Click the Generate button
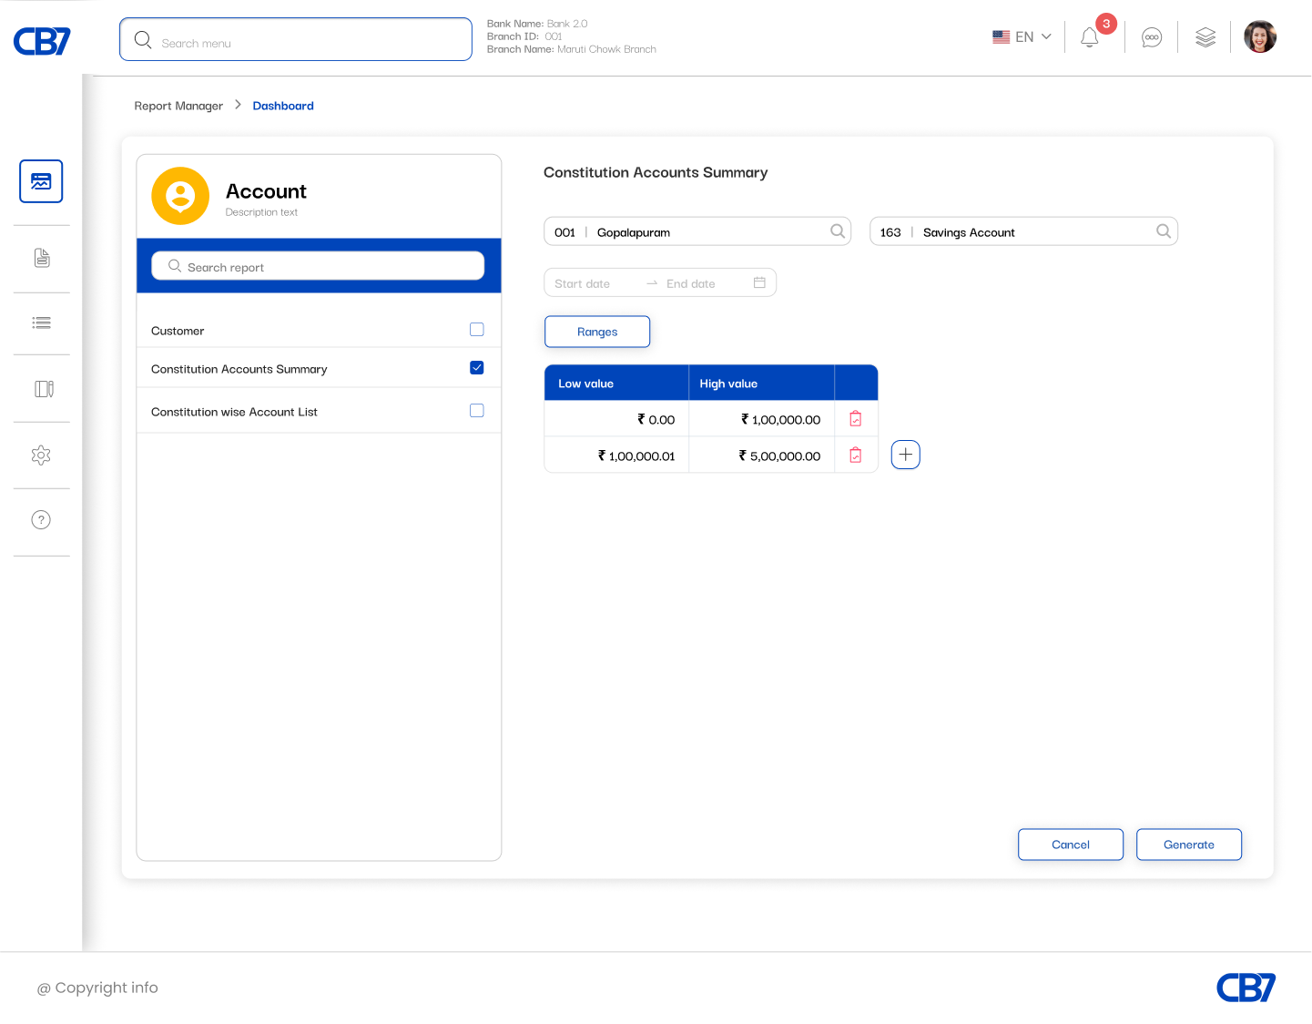 coord(1189,845)
